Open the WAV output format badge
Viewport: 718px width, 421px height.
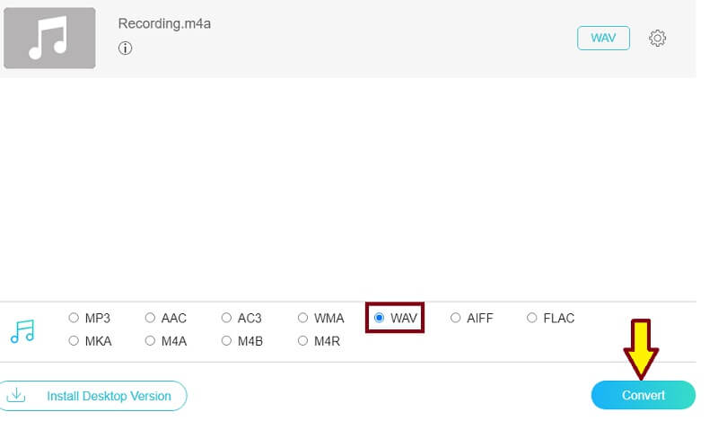click(603, 39)
